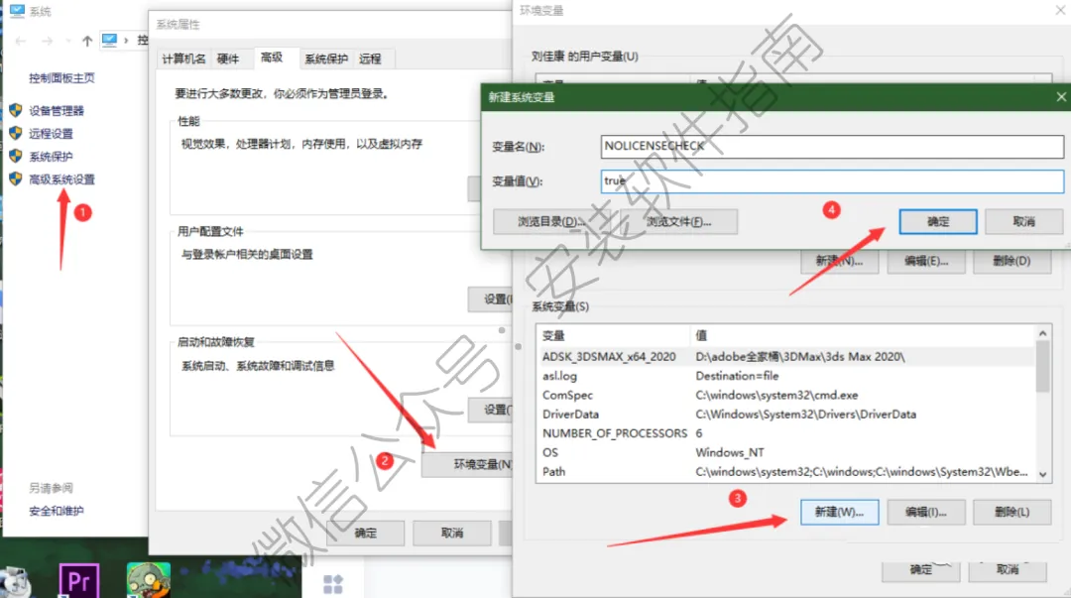Click 取消 in System Properties dialog
Image resolution: width=1071 pixels, height=598 pixels.
pos(451,533)
